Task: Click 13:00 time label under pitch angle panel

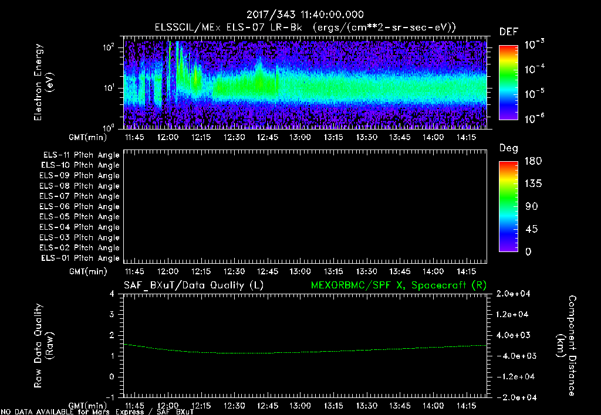Action: click(300, 271)
